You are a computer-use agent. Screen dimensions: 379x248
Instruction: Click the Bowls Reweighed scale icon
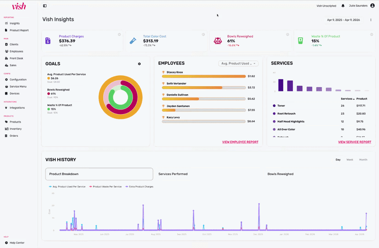(217, 41)
